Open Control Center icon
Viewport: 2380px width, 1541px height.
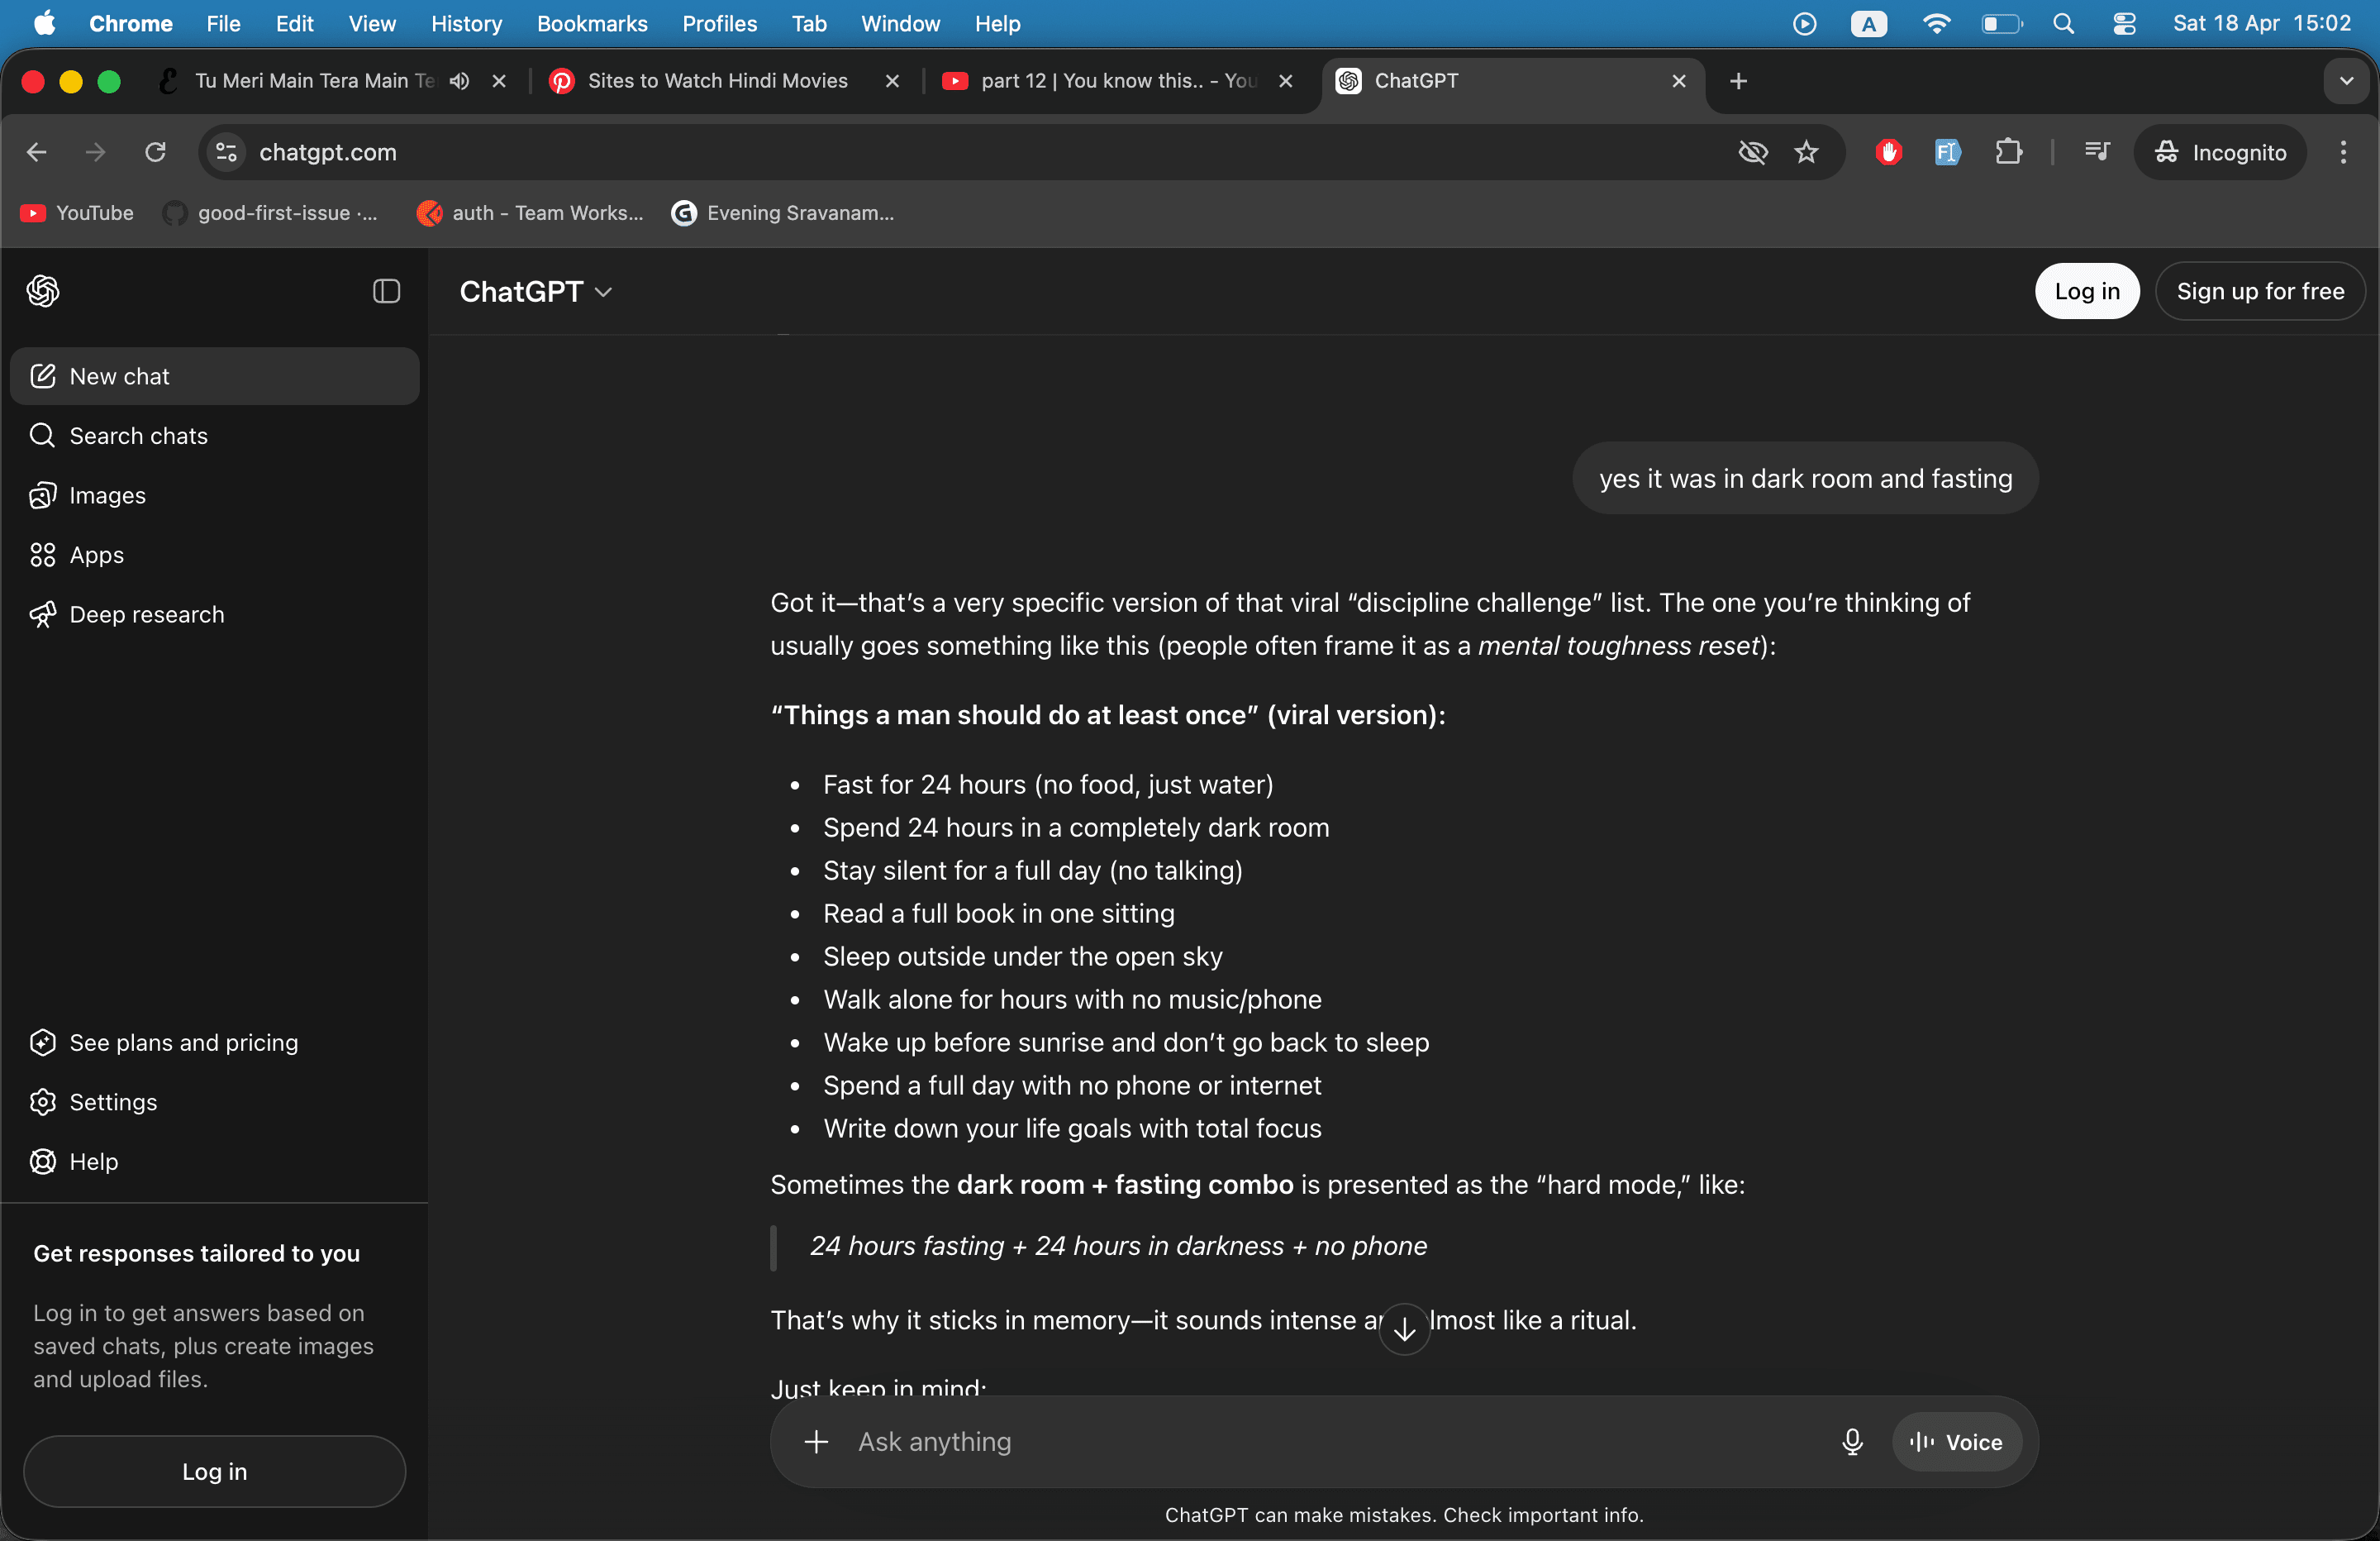[x=2124, y=23]
